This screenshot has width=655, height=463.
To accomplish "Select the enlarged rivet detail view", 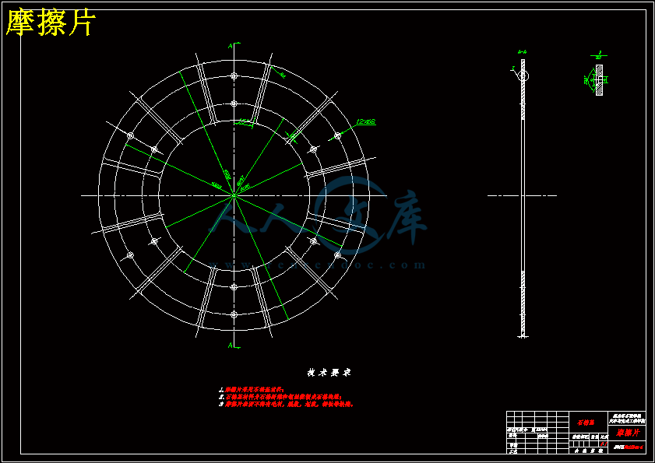I will pos(598,79).
